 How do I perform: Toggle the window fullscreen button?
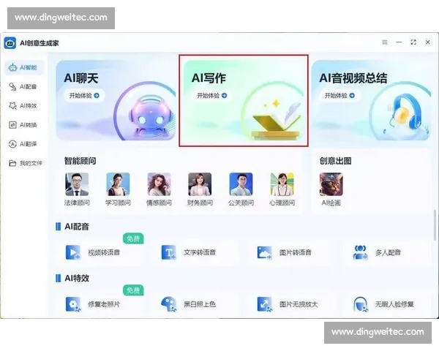(413, 42)
